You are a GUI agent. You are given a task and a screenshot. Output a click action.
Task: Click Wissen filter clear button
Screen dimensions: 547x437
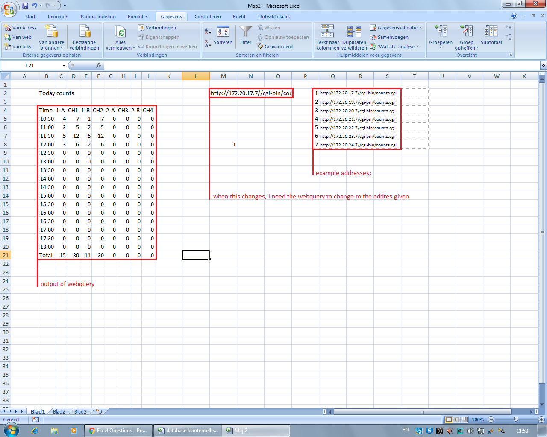point(269,28)
